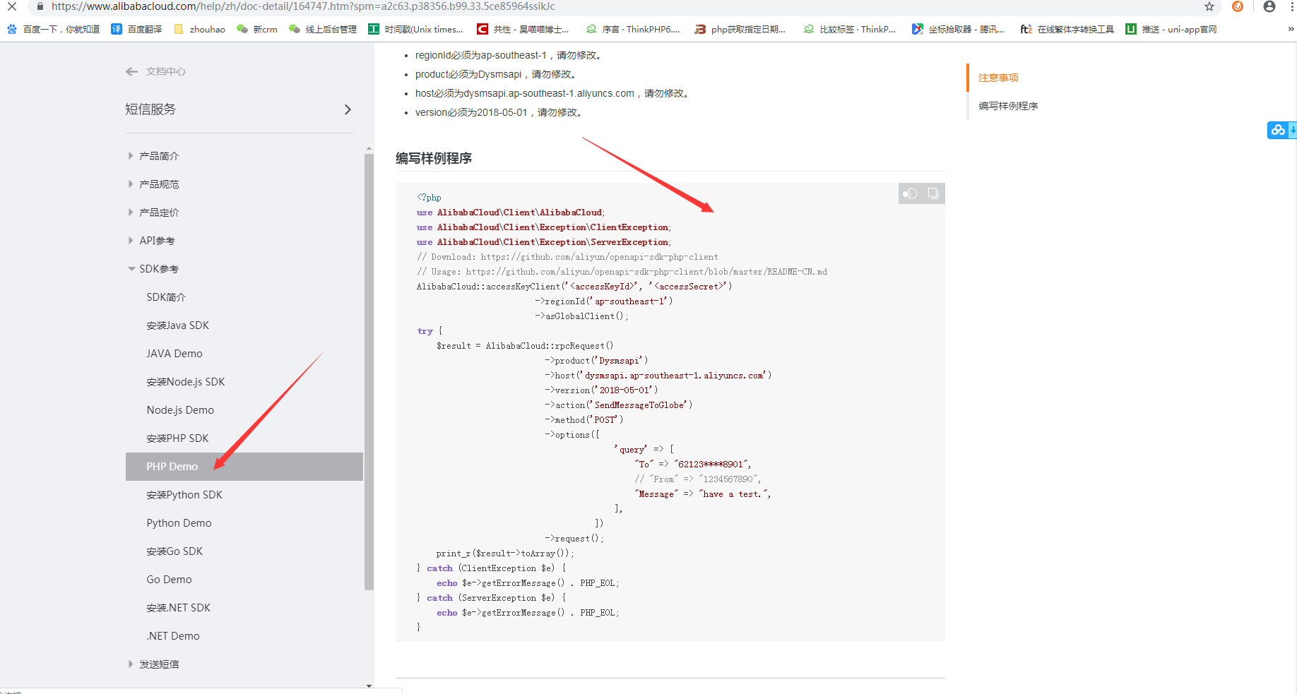Jump to 编写样例程序 anchor in page outline
This screenshot has height=694, width=1297.
point(1008,106)
